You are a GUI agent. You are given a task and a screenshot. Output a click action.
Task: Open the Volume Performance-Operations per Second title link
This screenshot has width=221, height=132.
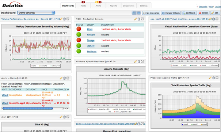(31, 19)
